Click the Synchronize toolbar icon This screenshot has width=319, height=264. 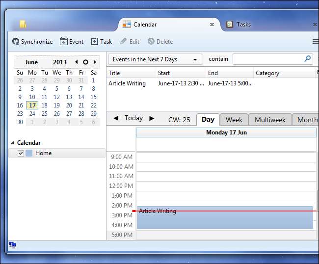(x=16, y=42)
